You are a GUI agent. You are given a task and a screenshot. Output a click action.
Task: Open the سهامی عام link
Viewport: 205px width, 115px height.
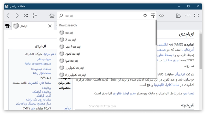[x=44, y=59]
